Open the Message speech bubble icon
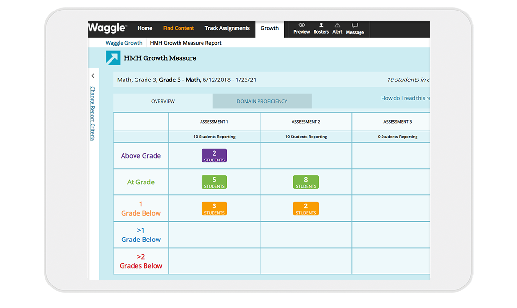Image resolution: width=517 pixels, height=308 pixels. (x=354, y=28)
